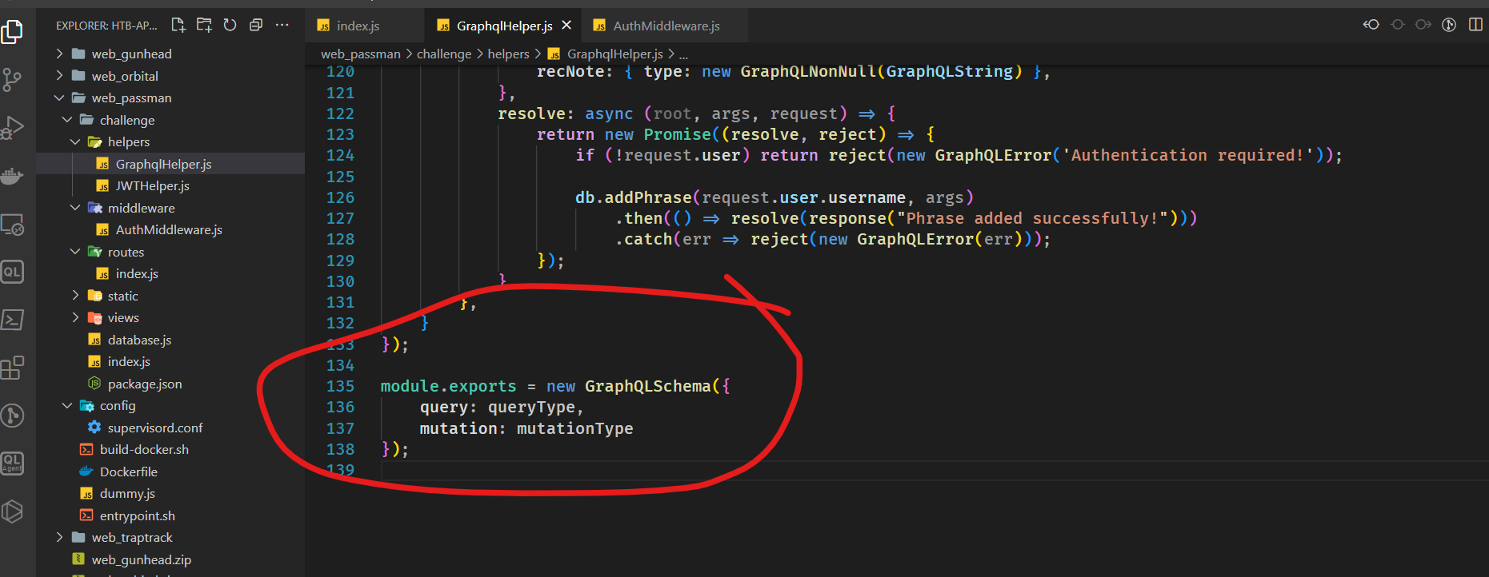
Task: Open the QL extension view
Action: 12,272
